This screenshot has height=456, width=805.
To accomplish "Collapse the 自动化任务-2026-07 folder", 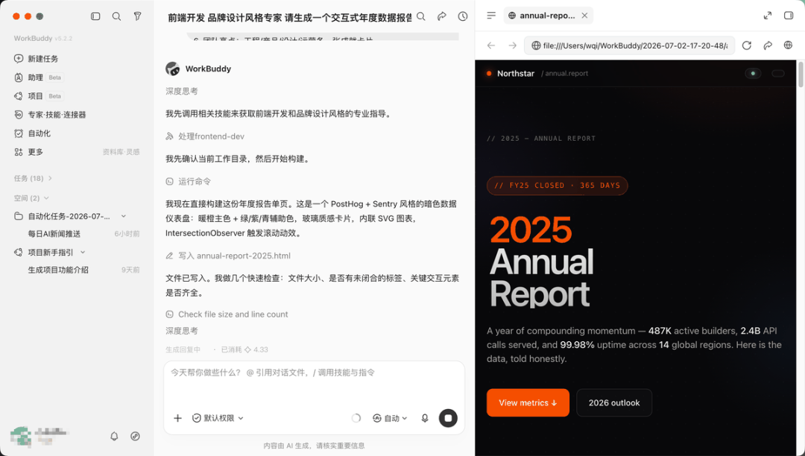I will pos(123,217).
